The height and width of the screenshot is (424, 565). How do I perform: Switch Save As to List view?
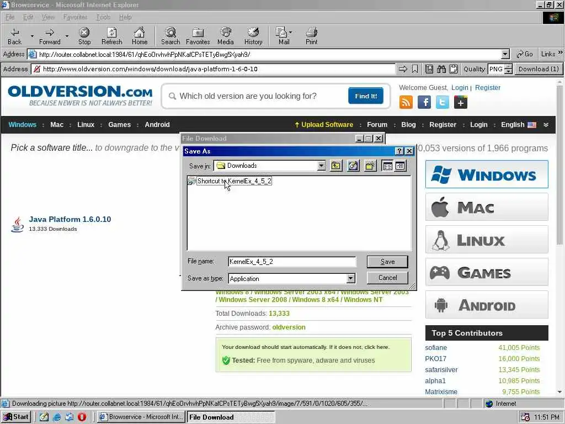tap(388, 166)
